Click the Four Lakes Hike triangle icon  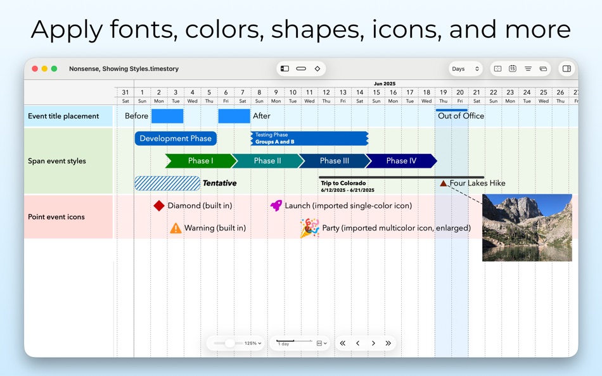tap(444, 184)
